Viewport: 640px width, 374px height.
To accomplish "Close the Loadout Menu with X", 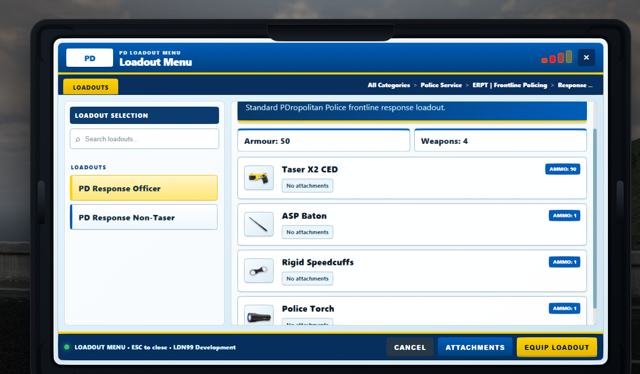I will tap(586, 58).
